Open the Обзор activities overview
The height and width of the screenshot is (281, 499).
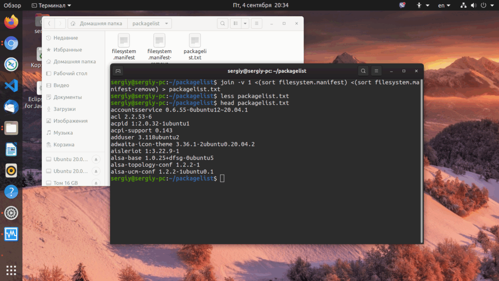coord(12,5)
